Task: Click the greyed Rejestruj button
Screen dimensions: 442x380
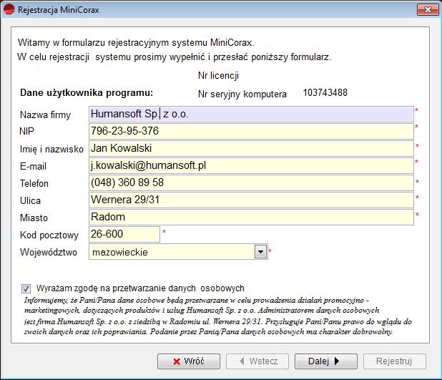Action: [x=395, y=361]
